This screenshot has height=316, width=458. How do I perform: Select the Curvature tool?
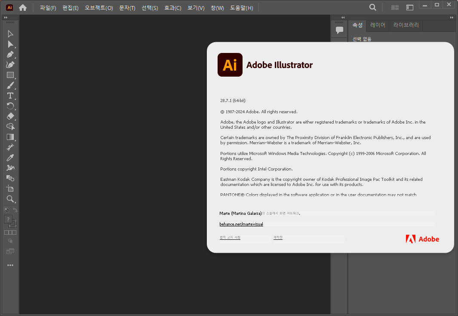click(10, 65)
